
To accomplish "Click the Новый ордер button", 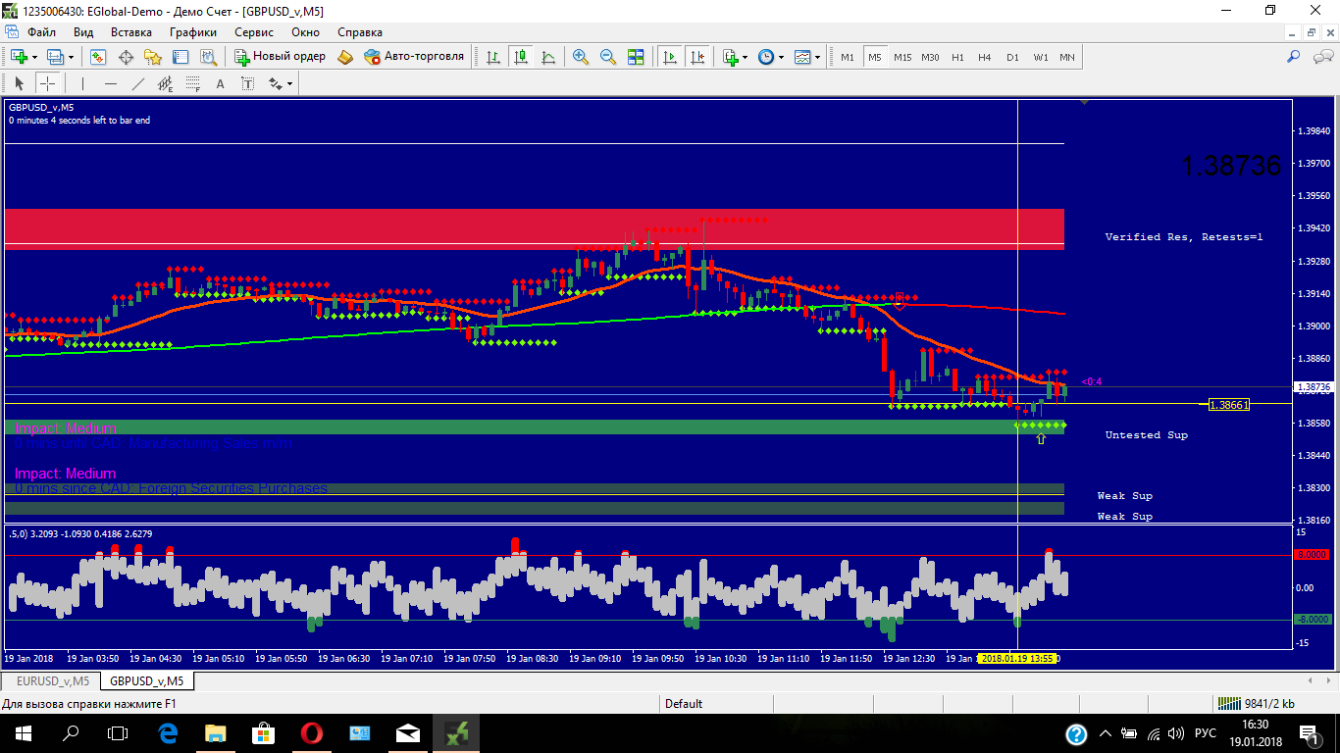I will pyautogui.click(x=280, y=57).
